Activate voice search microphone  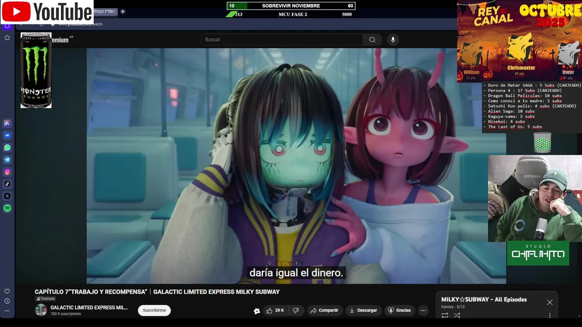coord(393,40)
